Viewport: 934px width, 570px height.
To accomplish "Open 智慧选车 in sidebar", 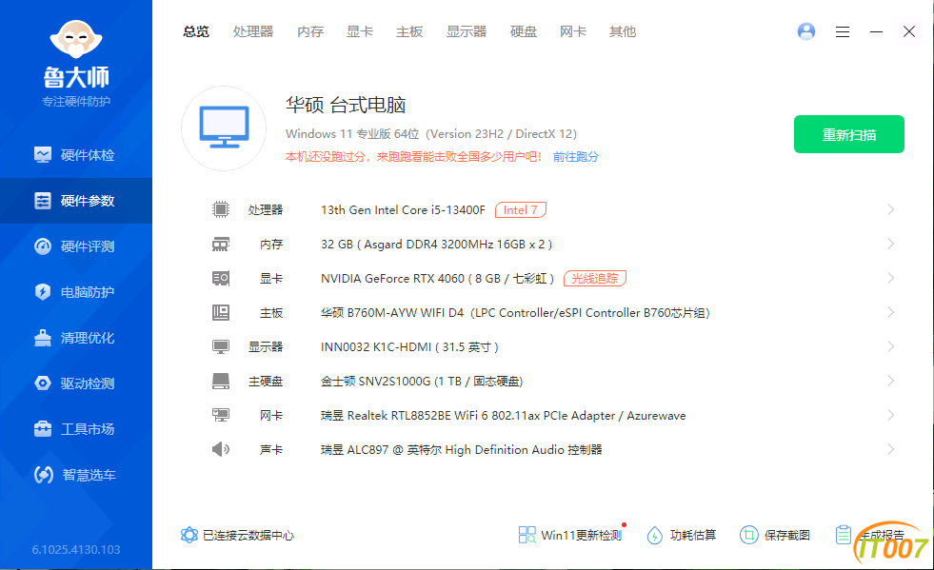I will (75, 475).
